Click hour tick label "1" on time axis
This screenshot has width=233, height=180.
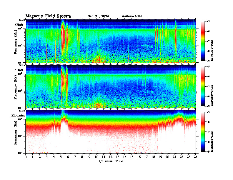tap(33, 157)
